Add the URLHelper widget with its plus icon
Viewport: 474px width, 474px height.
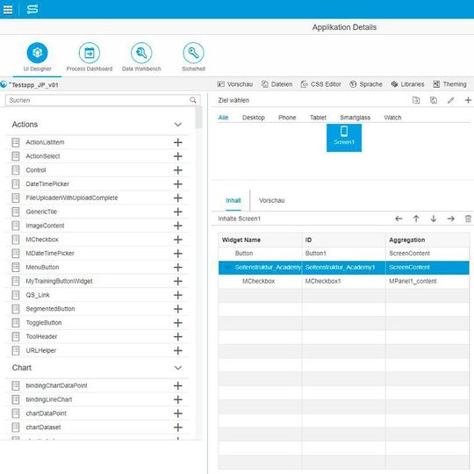[x=177, y=350]
